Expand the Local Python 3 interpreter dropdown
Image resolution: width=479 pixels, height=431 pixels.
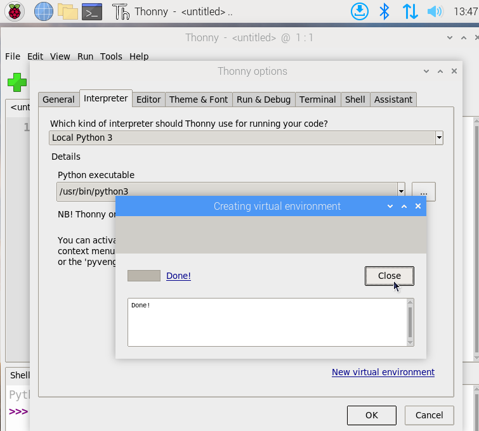[439, 138]
